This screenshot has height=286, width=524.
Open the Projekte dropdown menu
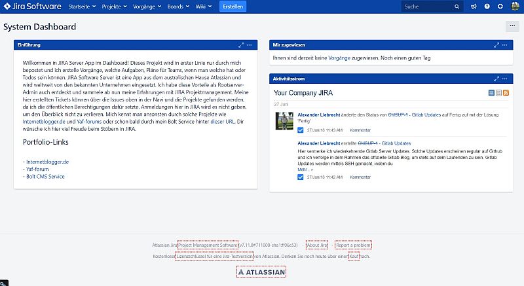coord(114,7)
